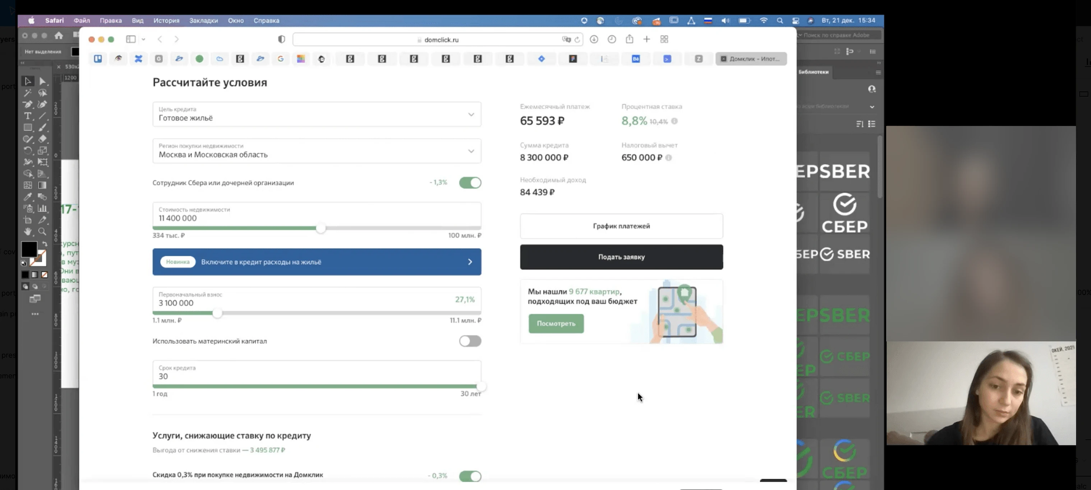The height and width of the screenshot is (490, 1091).
Task: Click 'Подать заявку' button
Action: click(621, 257)
